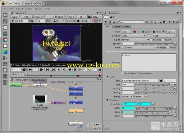Open the Time nodes clock icon

[5, 27]
